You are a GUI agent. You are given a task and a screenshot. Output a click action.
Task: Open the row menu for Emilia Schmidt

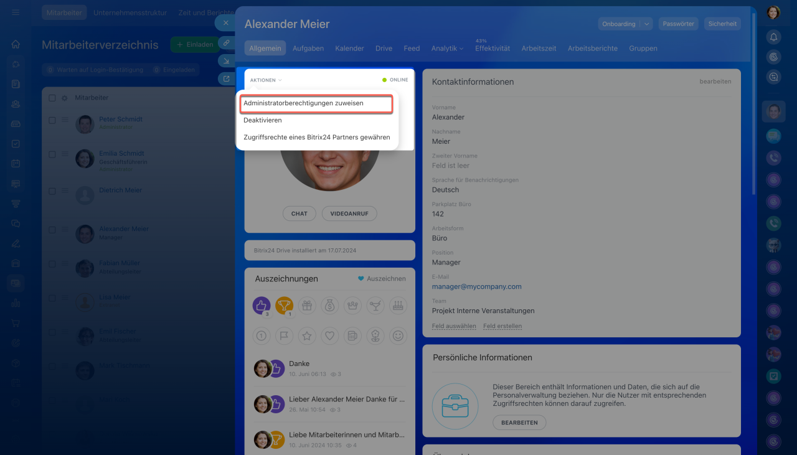65,155
